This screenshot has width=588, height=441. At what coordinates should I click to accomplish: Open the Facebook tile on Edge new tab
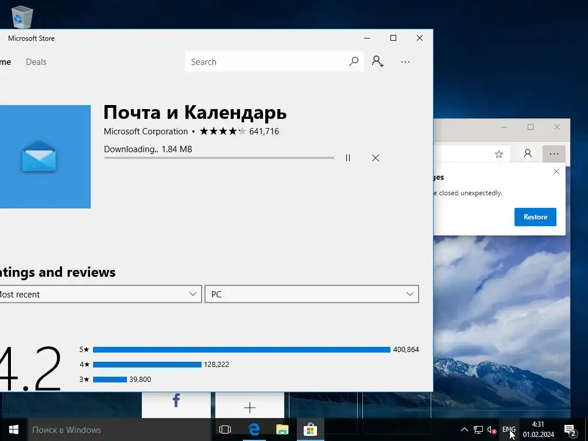[x=176, y=405]
